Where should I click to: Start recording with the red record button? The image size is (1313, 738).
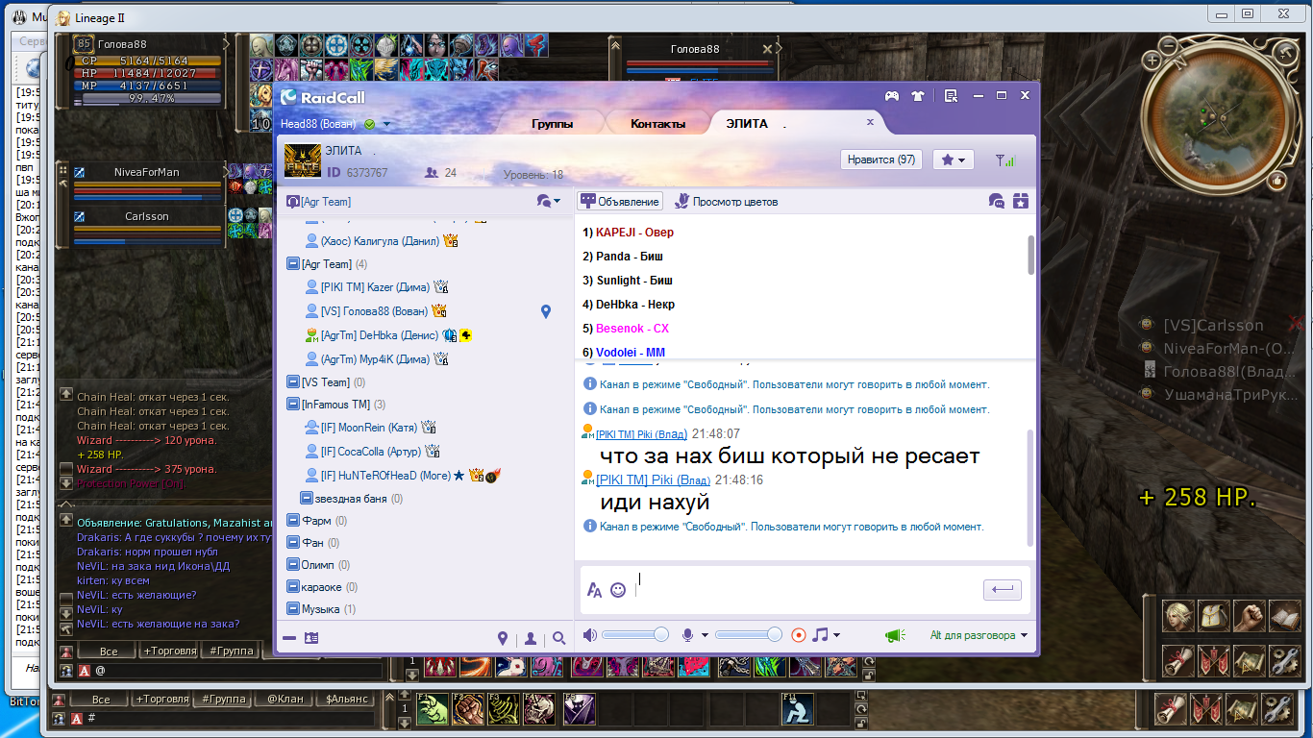798,635
